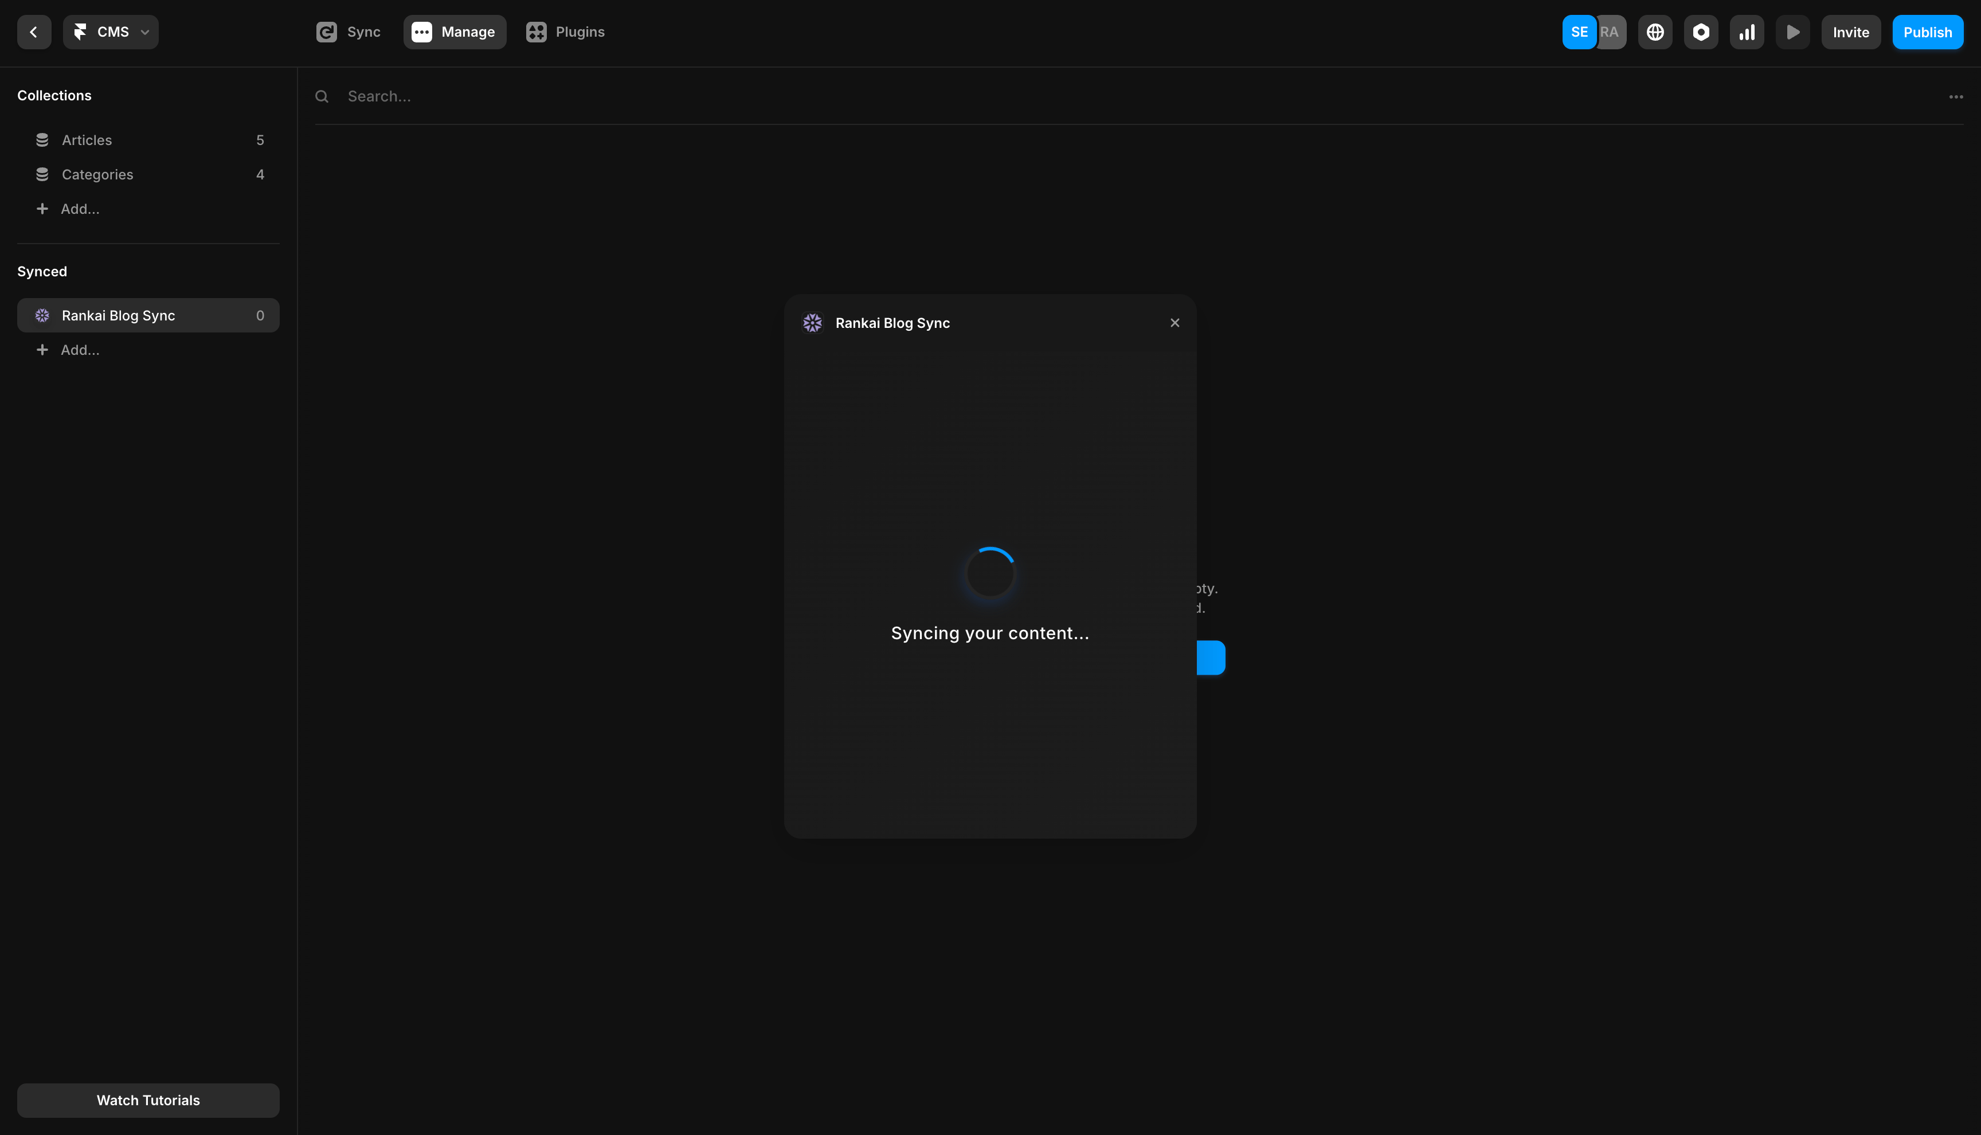Open site settings hexagon icon
The image size is (1981, 1135).
click(1701, 32)
